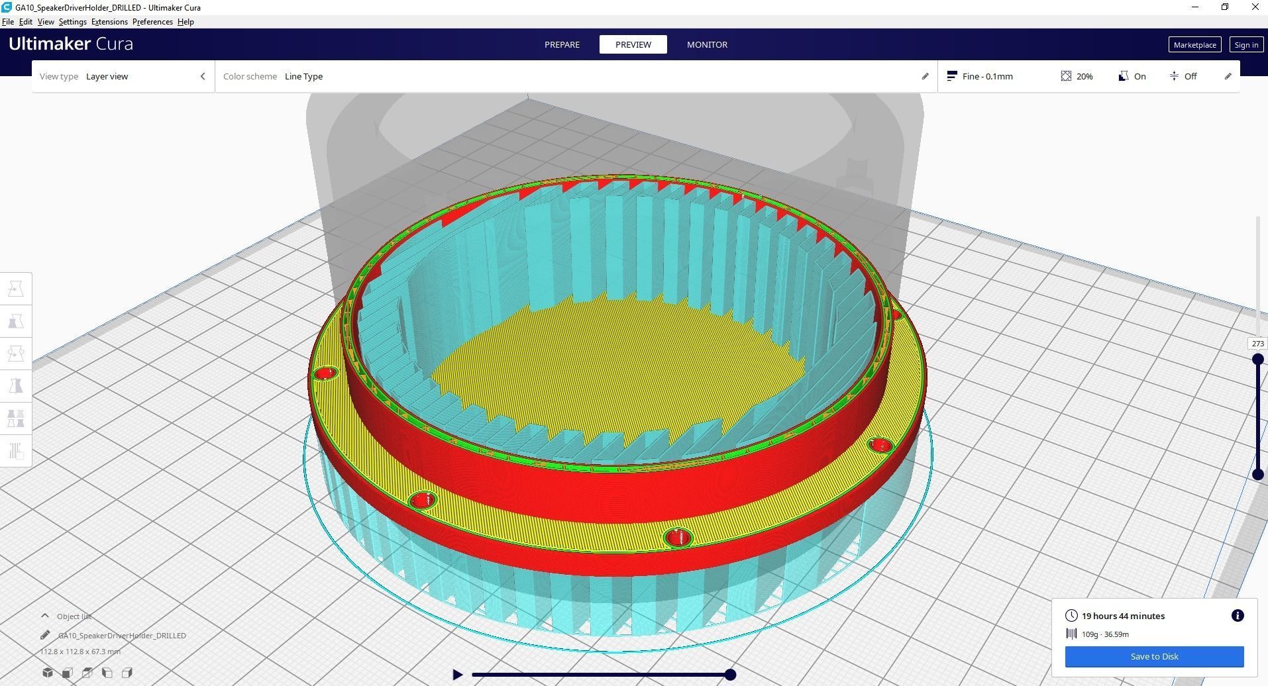Click the simulation path slider handle
Screen dimensions: 1268x686
730,675
